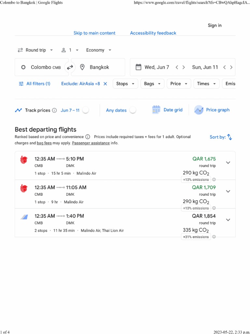250x334 pixels.
Task: Click Accessibility feedback link
Action: (153, 33)
